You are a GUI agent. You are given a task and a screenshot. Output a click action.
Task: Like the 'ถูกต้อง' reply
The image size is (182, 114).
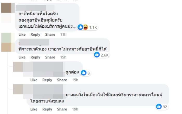34,80
